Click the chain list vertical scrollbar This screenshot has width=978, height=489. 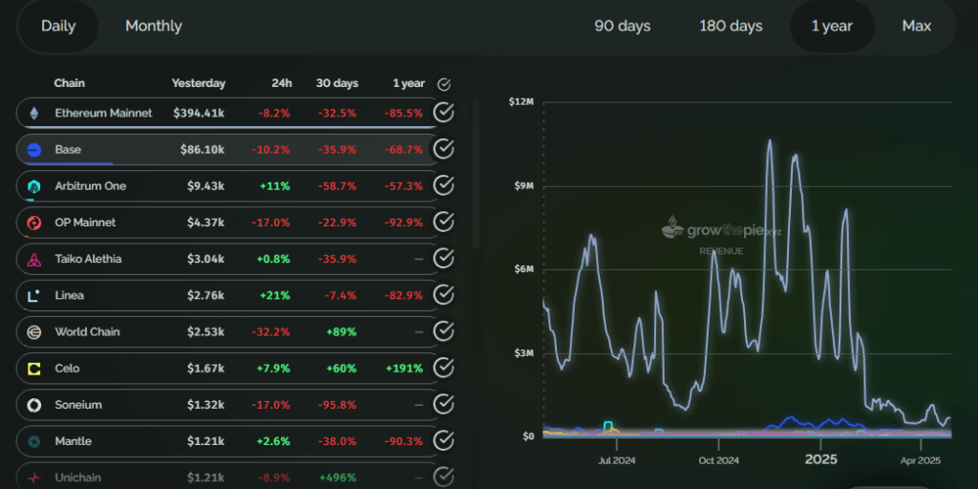coord(475,172)
